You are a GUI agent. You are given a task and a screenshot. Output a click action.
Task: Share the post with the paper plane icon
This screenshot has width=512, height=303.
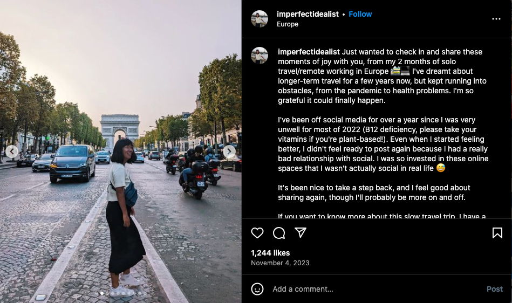(x=301, y=232)
